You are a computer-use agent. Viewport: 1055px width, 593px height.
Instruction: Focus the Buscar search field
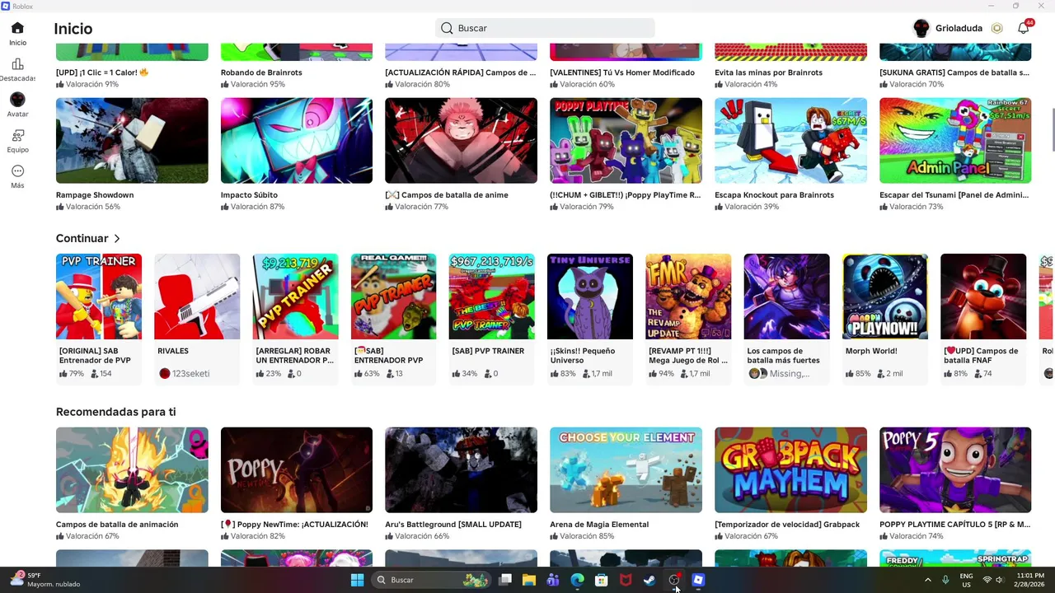tap(545, 28)
